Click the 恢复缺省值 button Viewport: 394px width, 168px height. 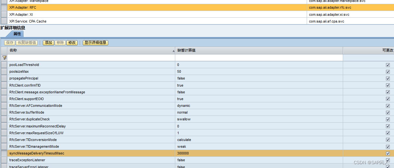(x=27, y=42)
